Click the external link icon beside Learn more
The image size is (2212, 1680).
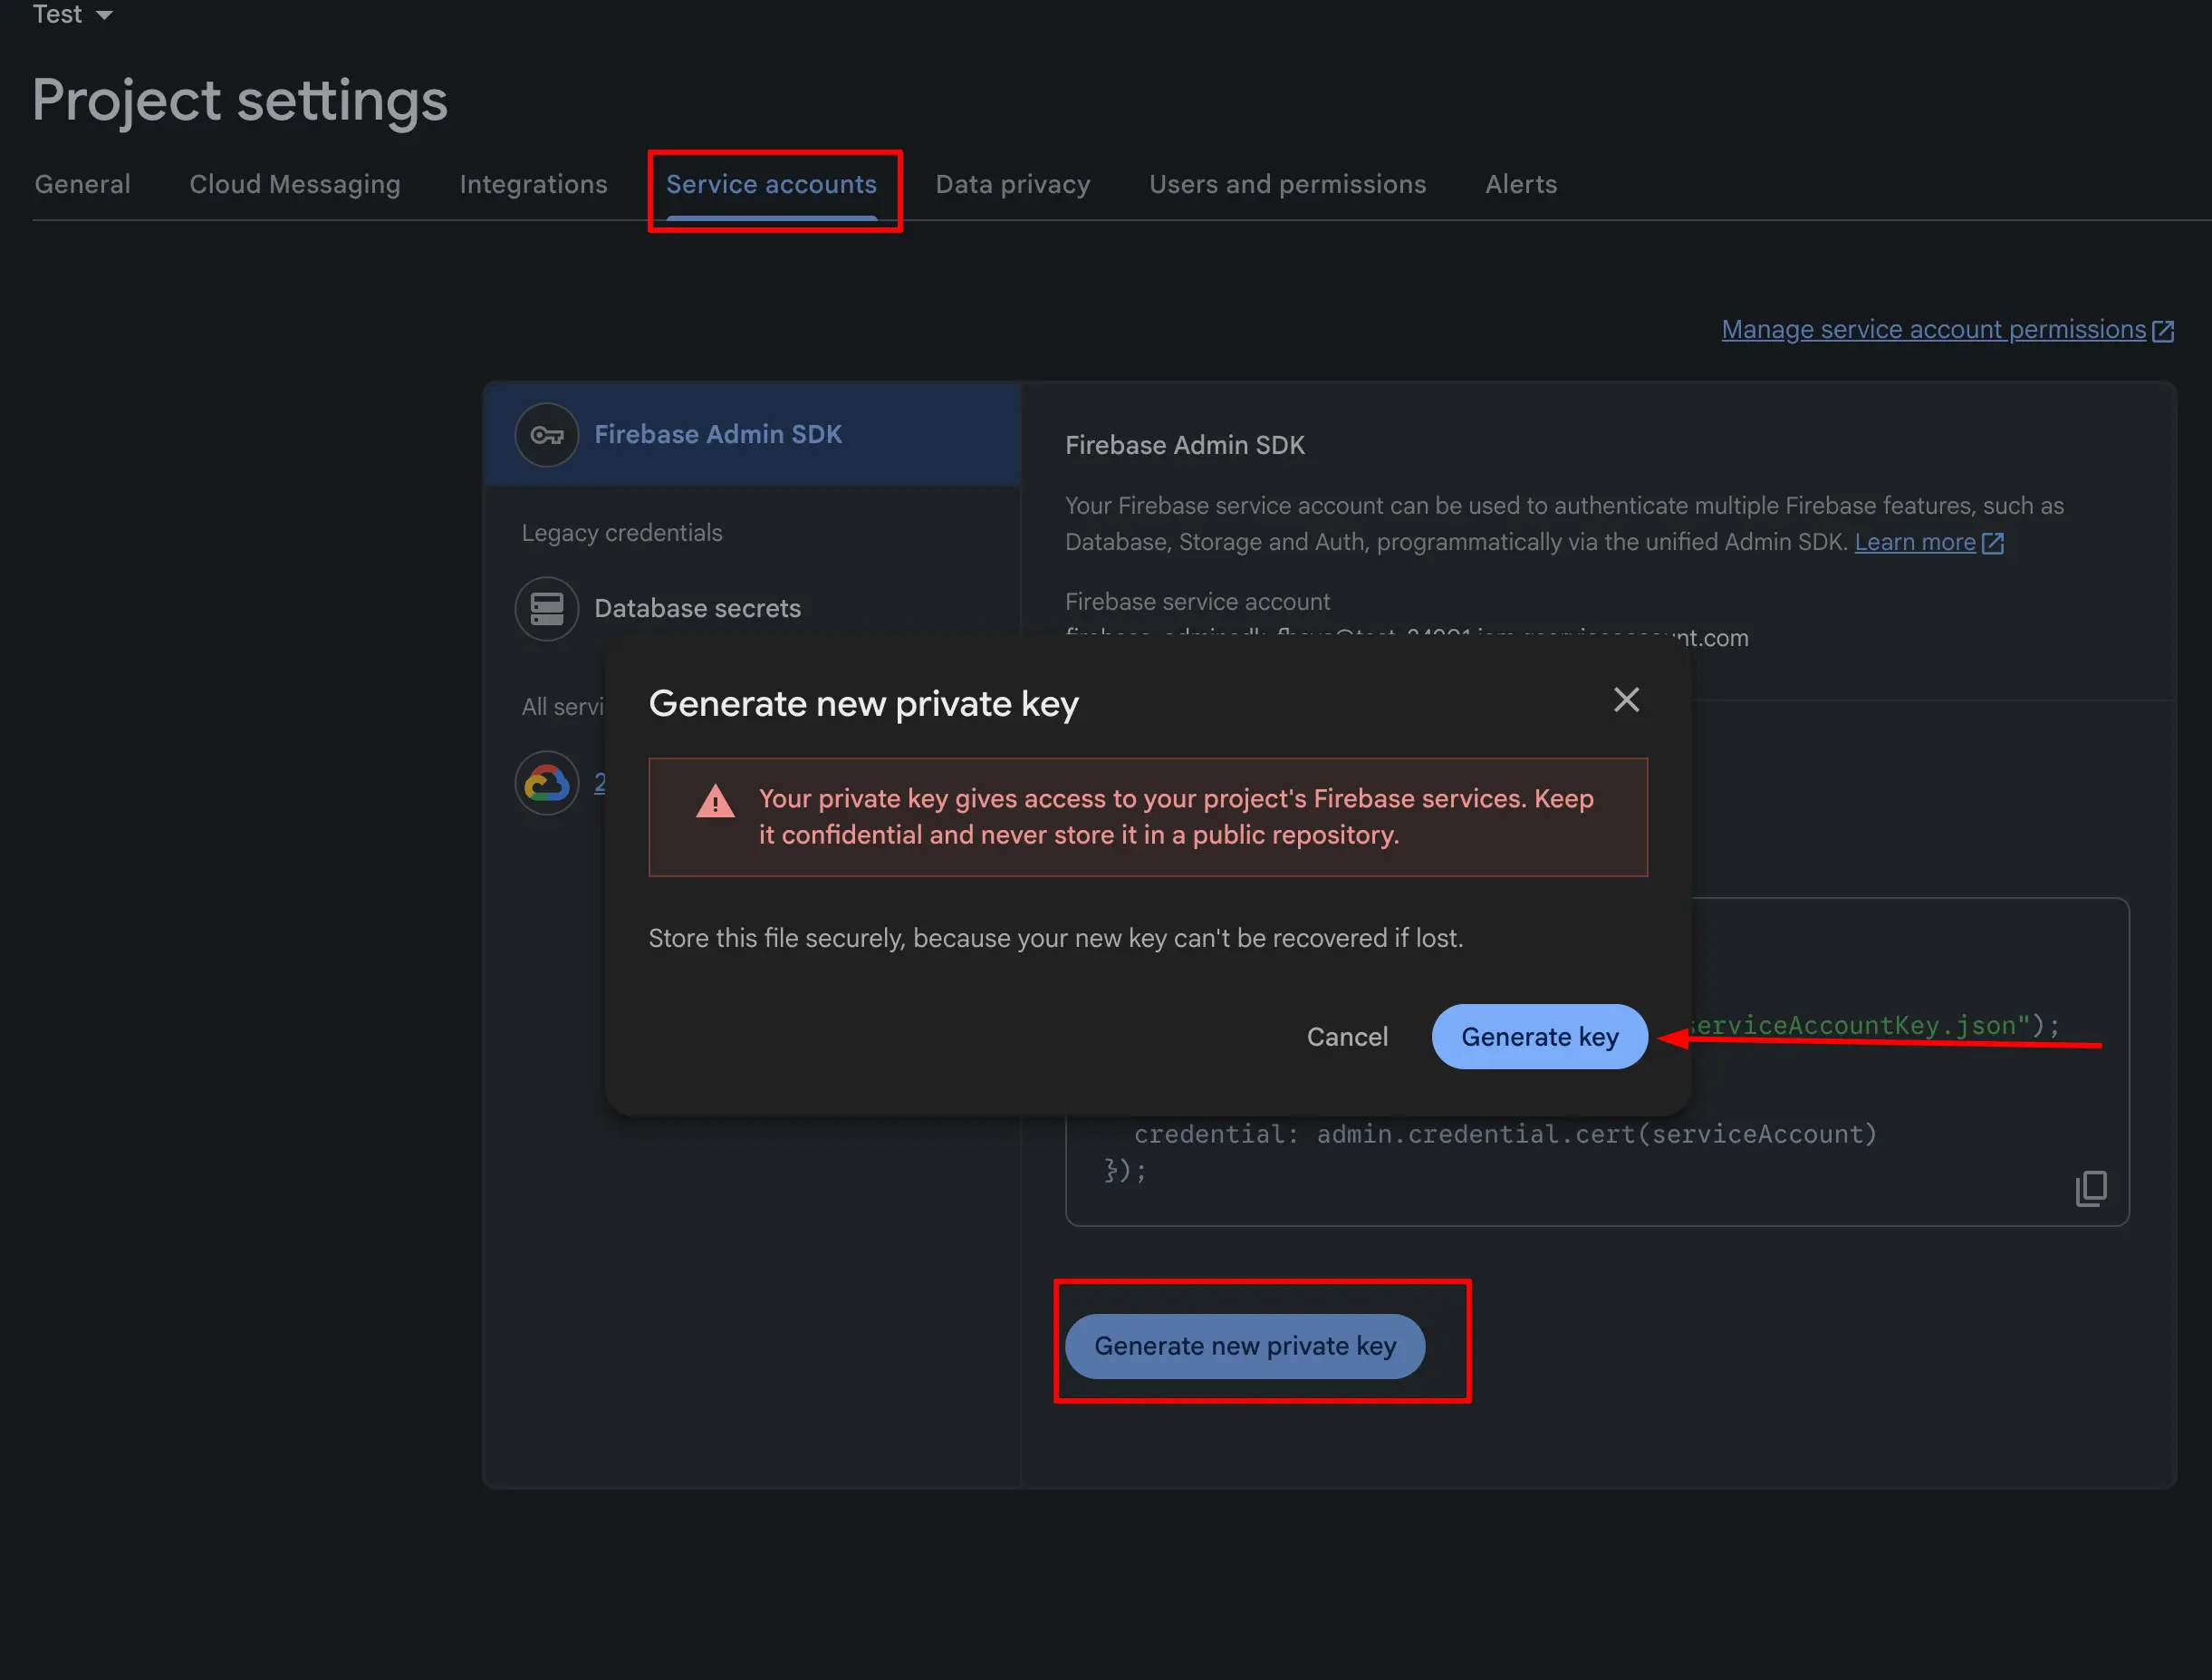[1992, 542]
